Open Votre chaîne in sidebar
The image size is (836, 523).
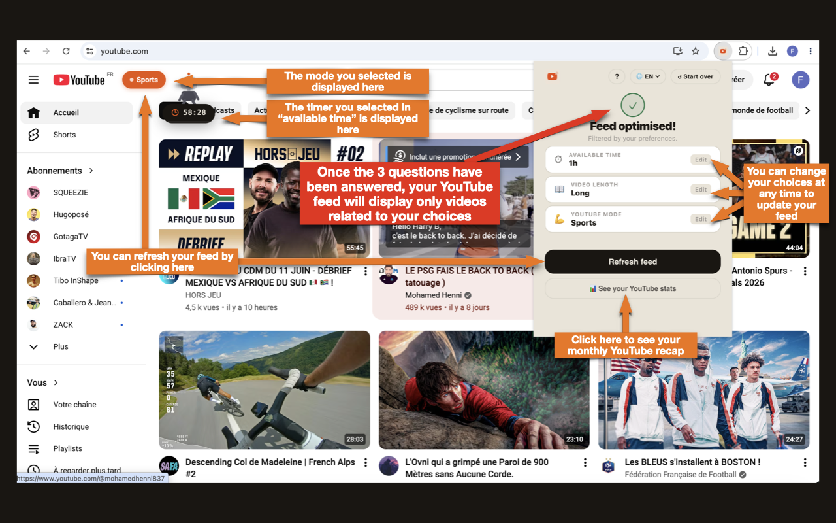tap(77, 405)
